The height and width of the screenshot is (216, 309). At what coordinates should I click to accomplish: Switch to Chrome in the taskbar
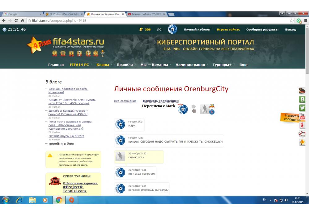[x=59, y=200]
